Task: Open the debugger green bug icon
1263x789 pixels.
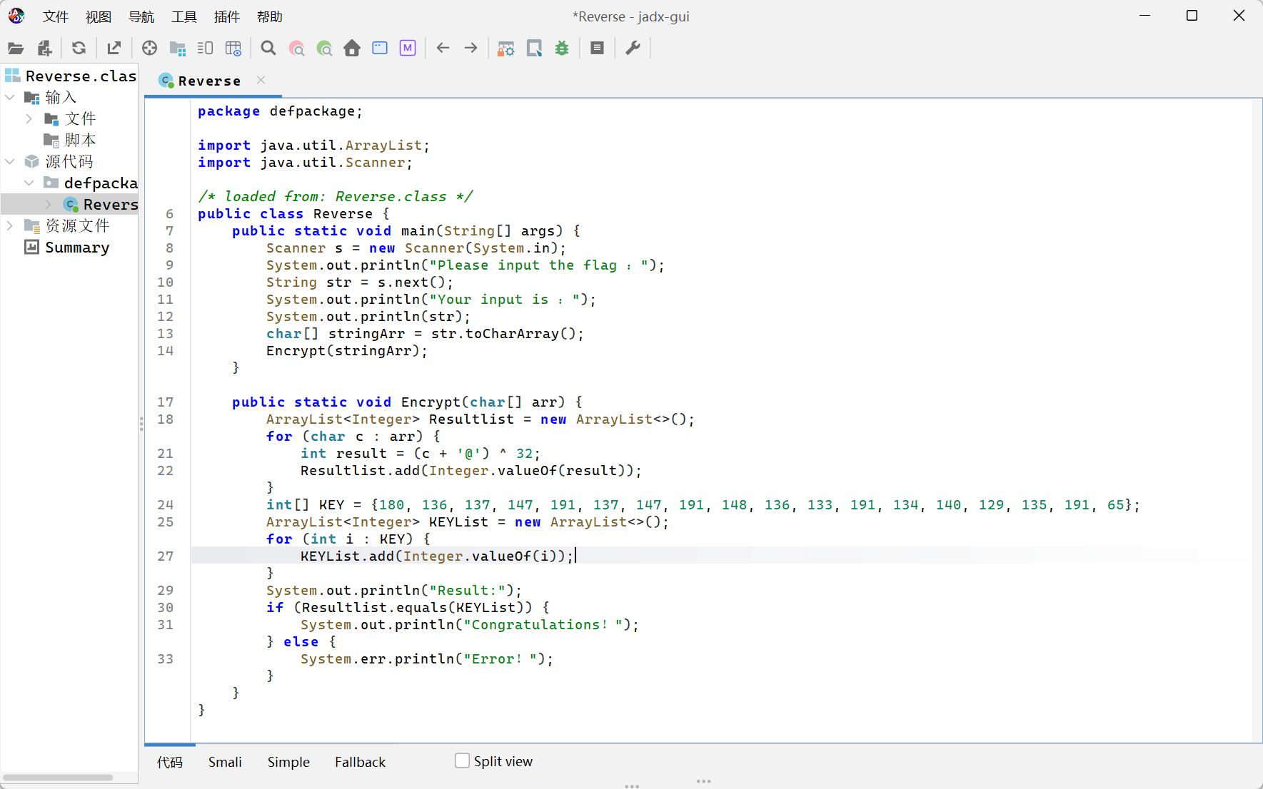Action: 563,49
